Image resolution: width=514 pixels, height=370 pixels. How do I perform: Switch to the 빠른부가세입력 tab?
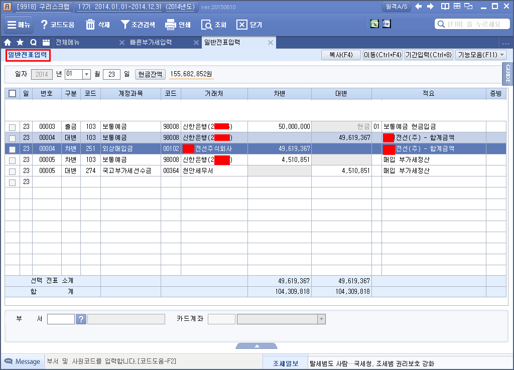[151, 42]
